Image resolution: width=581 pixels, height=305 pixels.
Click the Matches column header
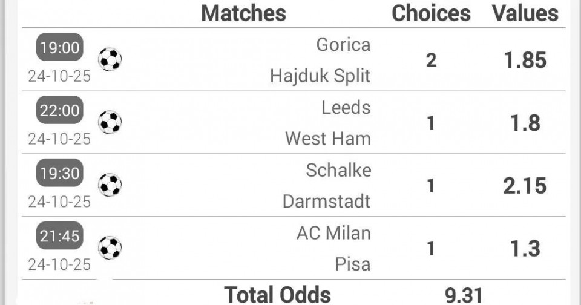[243, 13]
